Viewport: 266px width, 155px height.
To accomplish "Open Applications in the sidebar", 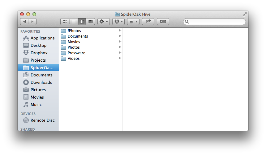I will tap(38, 38).
